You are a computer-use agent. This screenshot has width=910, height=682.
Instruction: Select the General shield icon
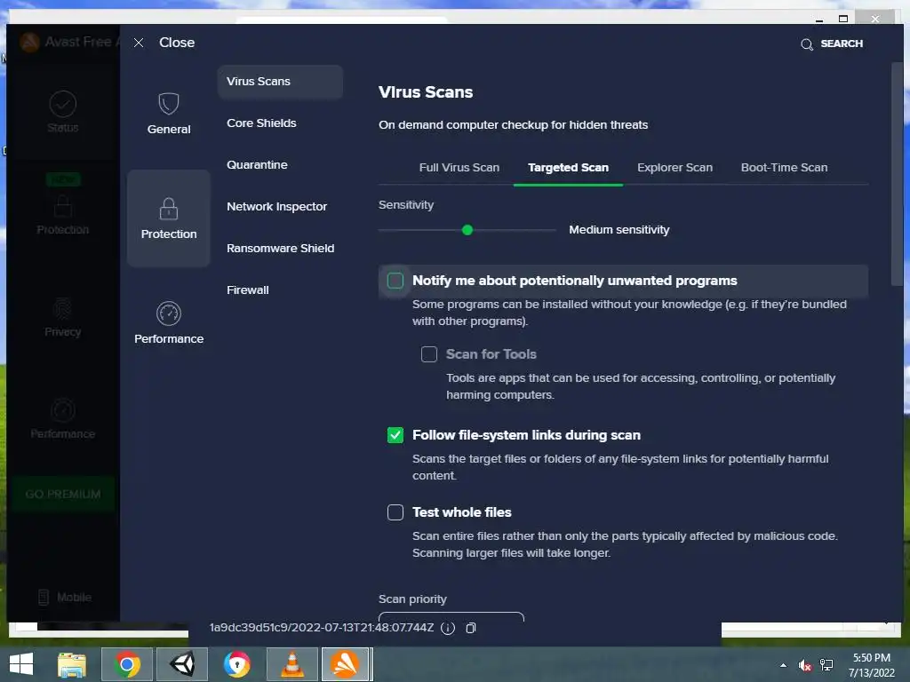tap(169, 104)
